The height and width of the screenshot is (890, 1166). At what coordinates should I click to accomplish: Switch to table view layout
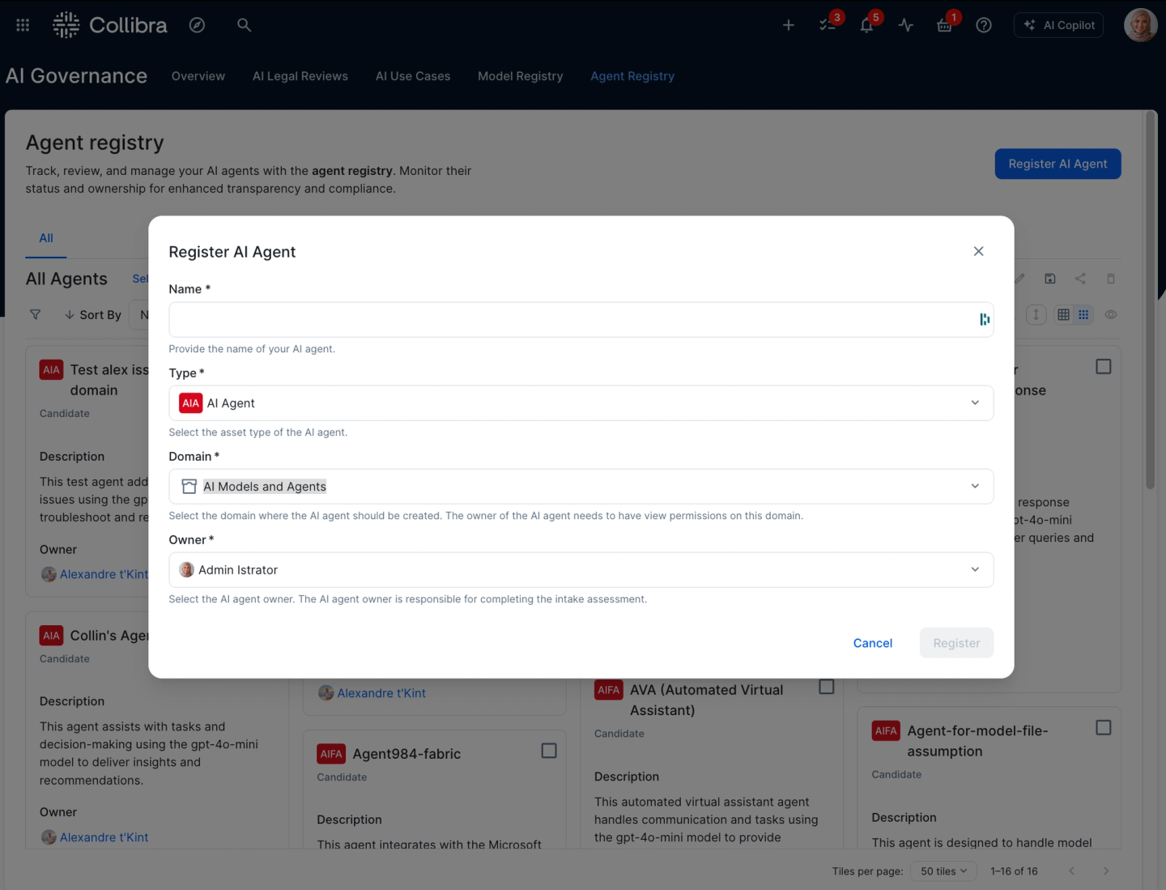point(1063,314)
